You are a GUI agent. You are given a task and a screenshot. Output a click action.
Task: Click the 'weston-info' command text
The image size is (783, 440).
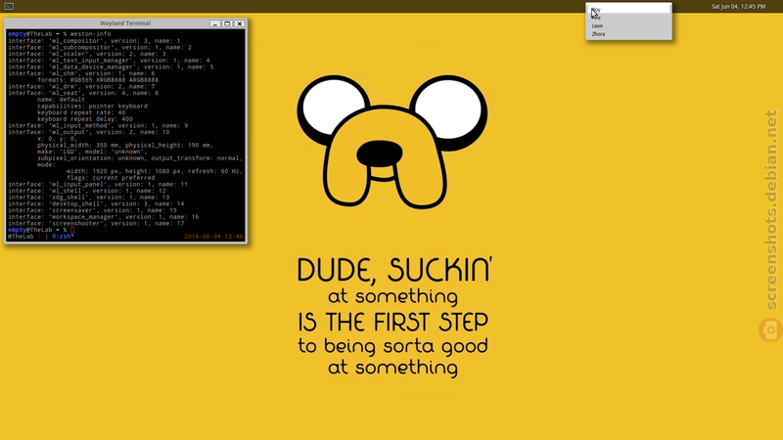90,34
